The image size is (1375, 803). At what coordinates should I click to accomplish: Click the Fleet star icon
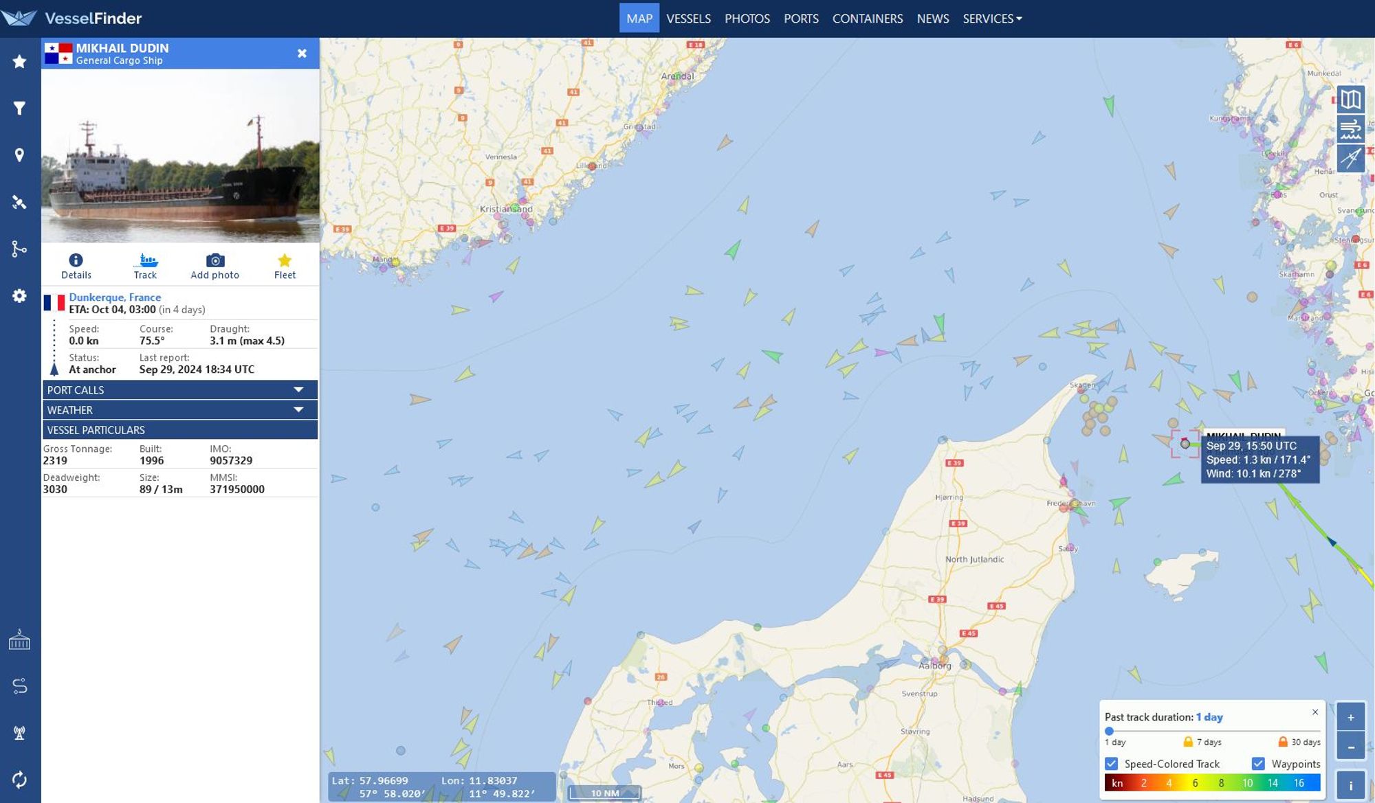284,260
